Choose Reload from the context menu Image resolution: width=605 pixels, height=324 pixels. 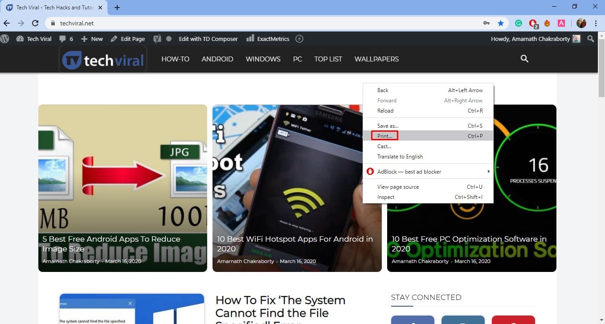pyautogui.click(x=428, y=111)
